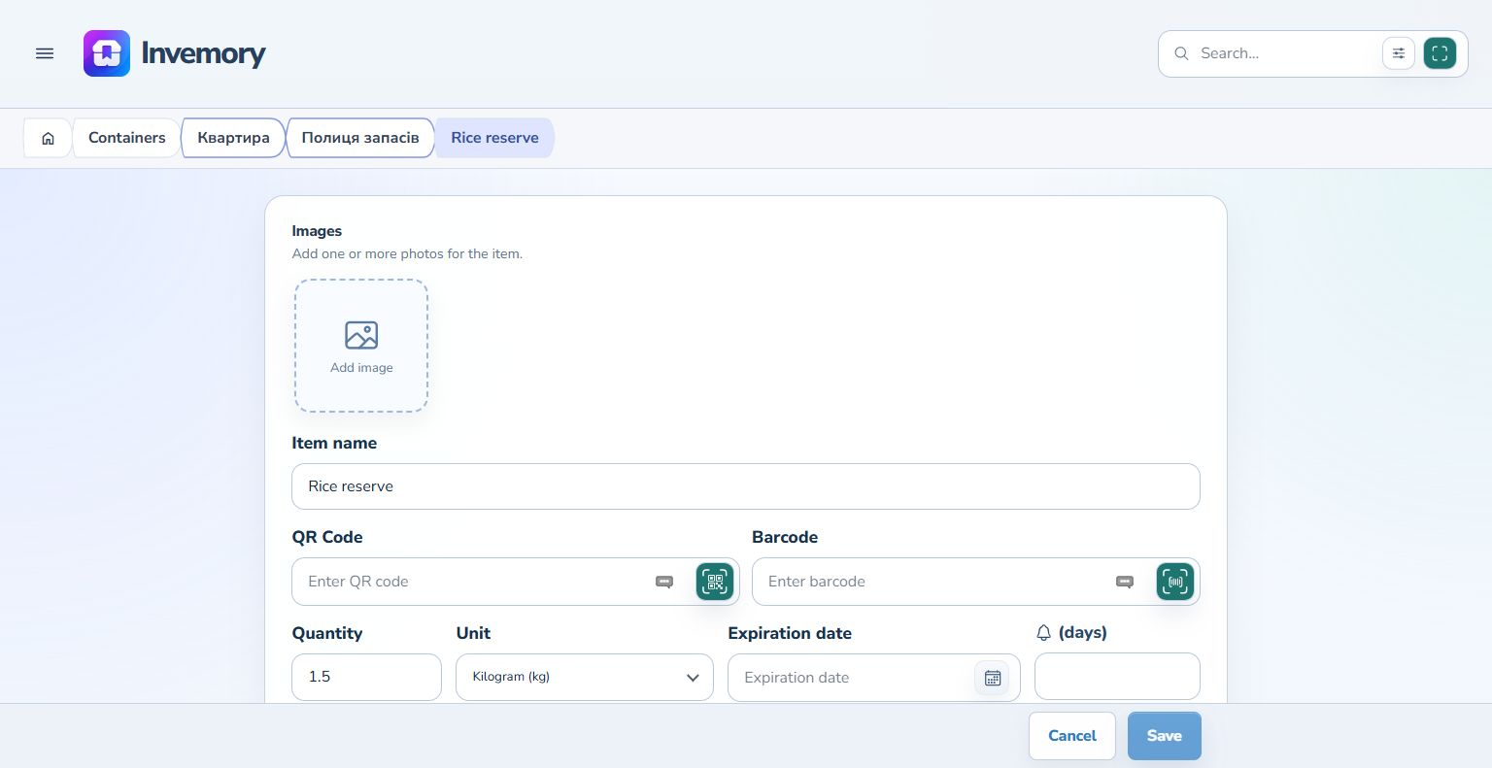The height and width of the screenshot is (768, 1492).
Task: Click the keyboard icon in QR Code field
Action: 664,582
